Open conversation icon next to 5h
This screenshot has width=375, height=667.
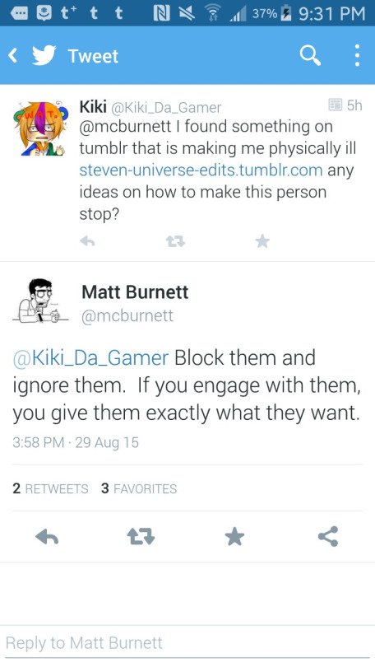click(336, 105)
